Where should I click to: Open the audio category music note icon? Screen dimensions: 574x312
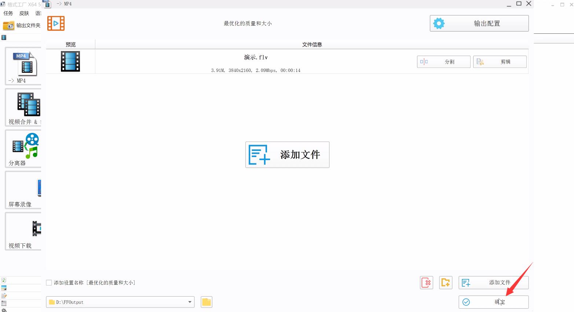(x=4, y=280)
